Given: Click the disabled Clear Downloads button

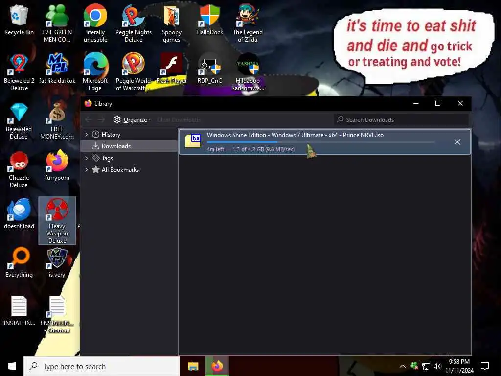Looking at the screenshot, I should point(179,119).
